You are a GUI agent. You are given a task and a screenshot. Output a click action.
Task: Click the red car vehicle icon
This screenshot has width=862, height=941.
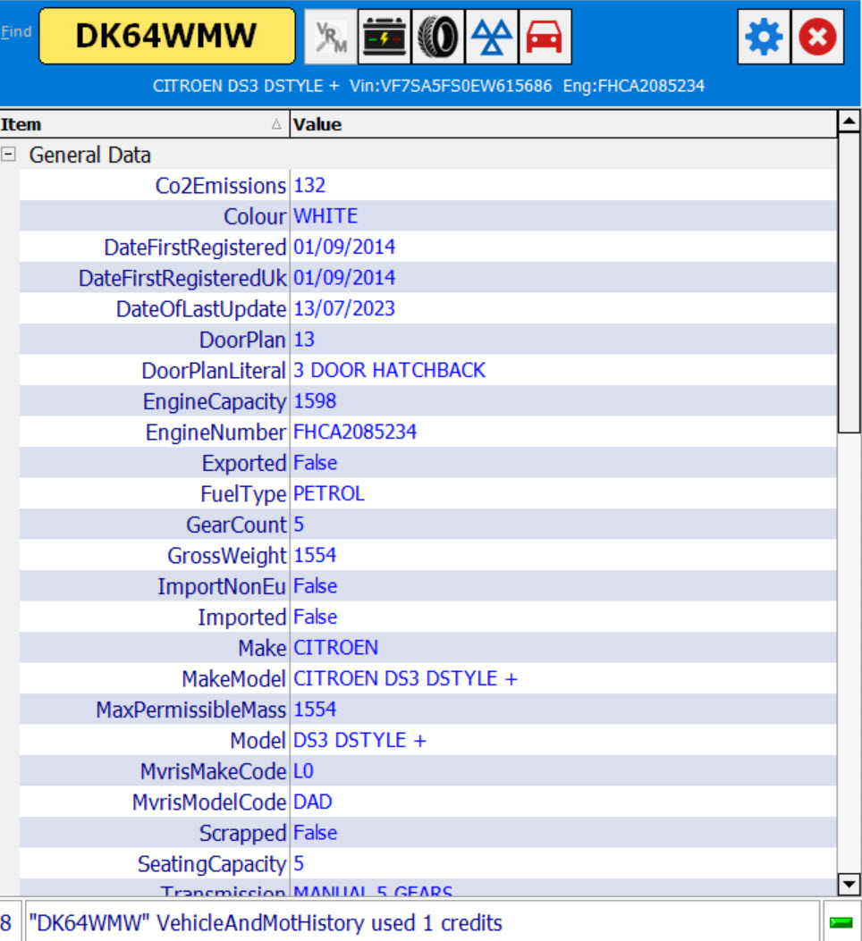[545, 37]
